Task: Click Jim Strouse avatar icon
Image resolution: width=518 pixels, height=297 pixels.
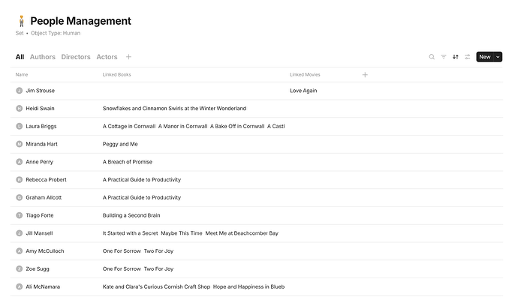Action: coord(20,91)
